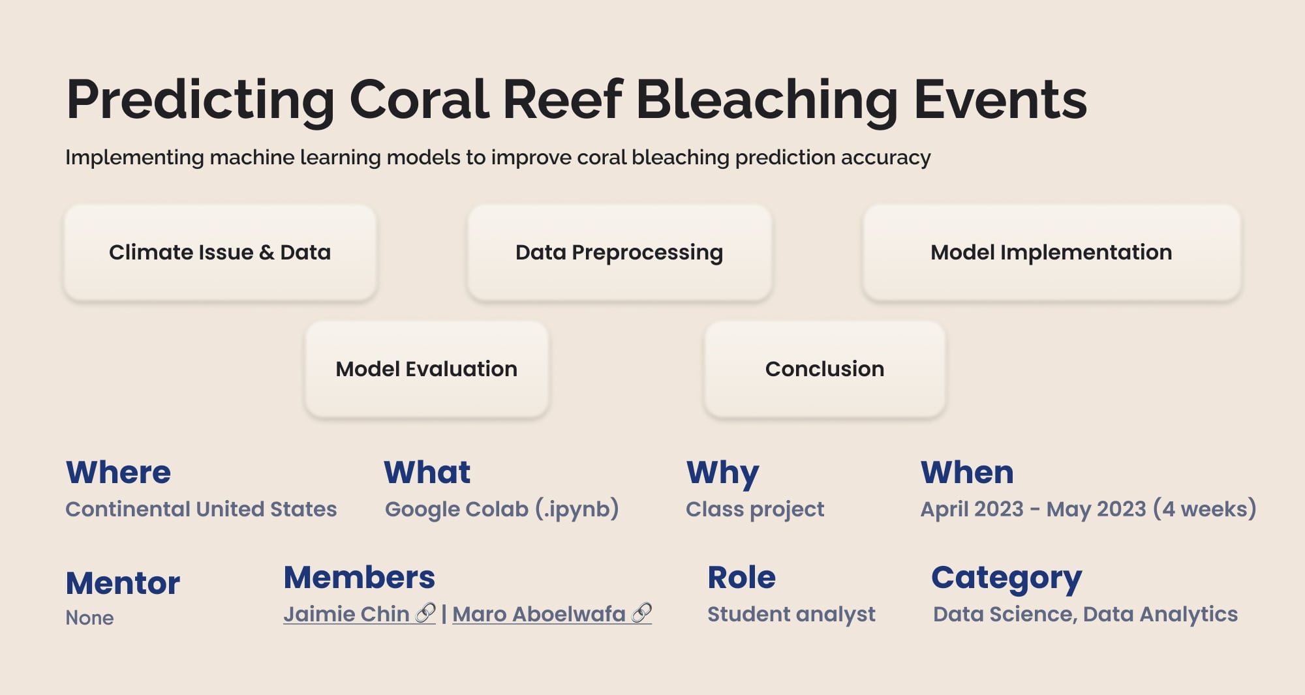Open the Climate Issue & Data section
Viewport: 1305px width, 695px height.
(220, 252)
